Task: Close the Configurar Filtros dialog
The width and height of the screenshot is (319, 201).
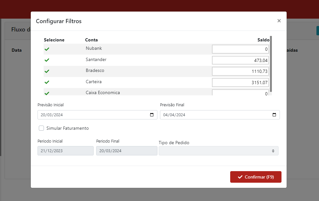Action: tap(279, 21)
